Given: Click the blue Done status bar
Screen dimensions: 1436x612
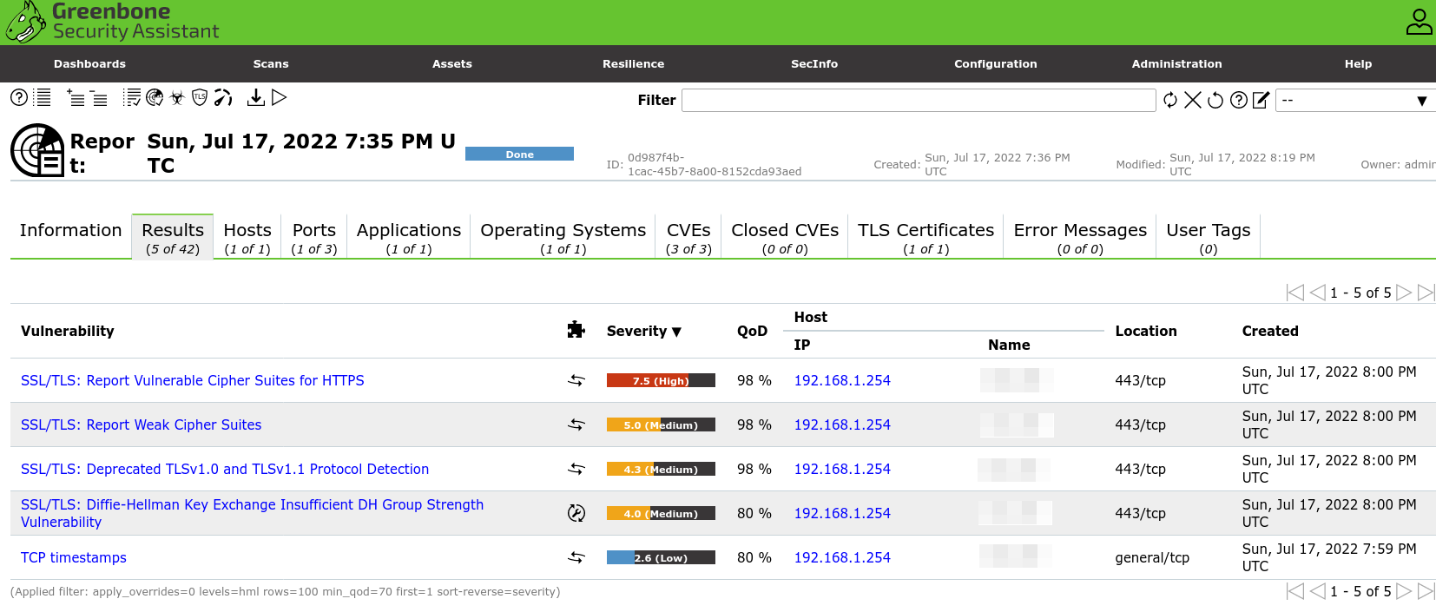Looking at the screenshot, I should (519, 155).
